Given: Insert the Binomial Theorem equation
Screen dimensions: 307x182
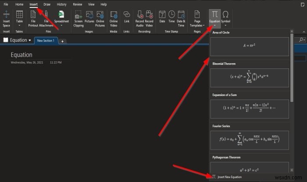Looking at the screenshot, I should (x=250, y=78).
